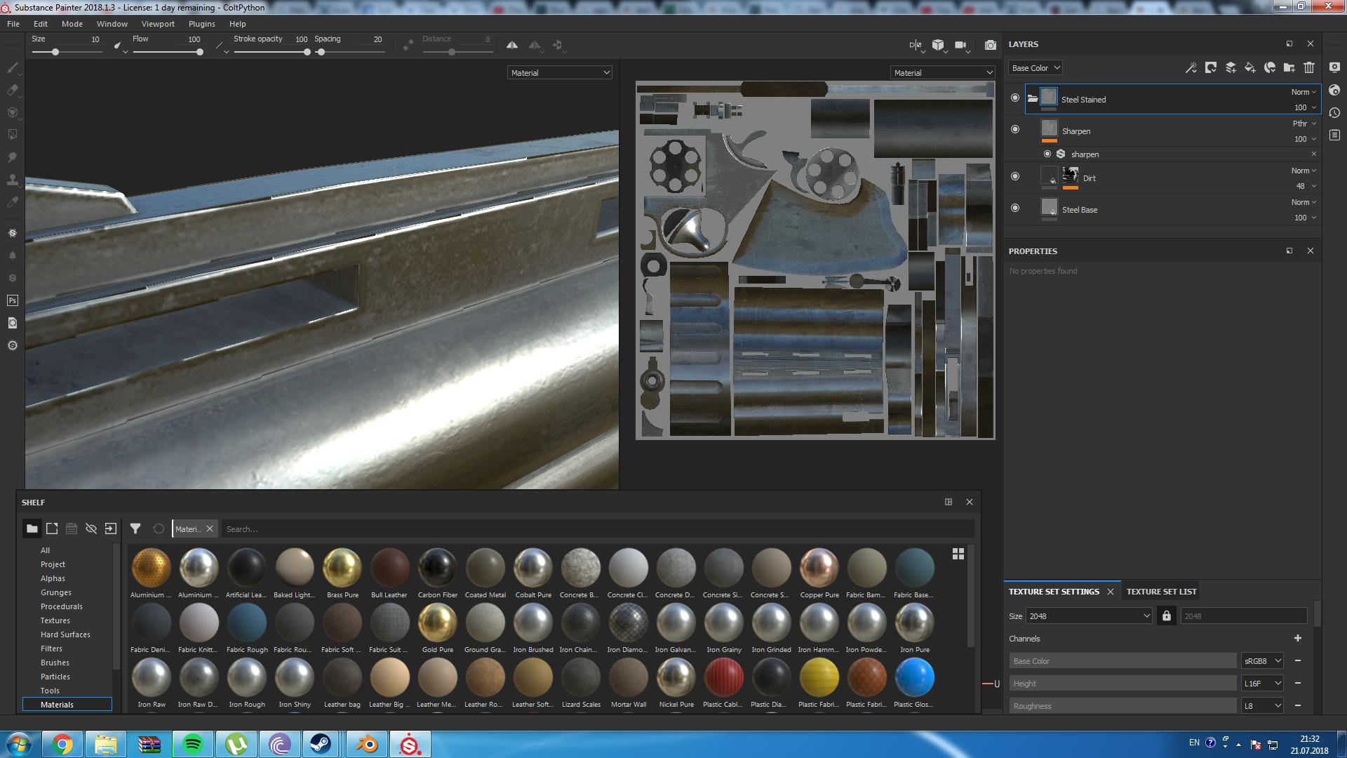Delete the selected layer using trash icon
This screenshot has width=1347, height=758.
coord(1309,67)
